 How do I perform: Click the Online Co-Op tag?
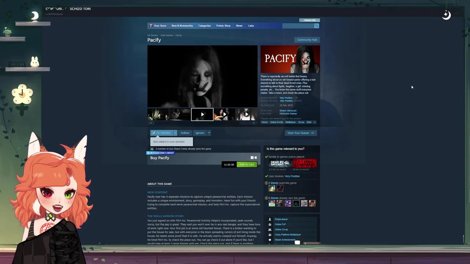point(277,122)
